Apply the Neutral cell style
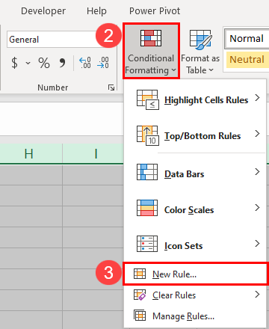 [x=247, y=60]
